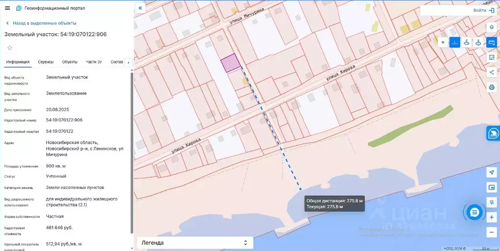
Task: Click the share map icon
Action: pyautogui.click(x=492, y=72)
